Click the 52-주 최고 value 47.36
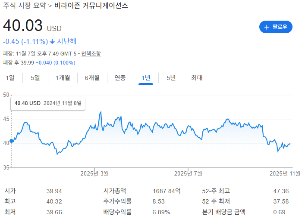Viewport: 305px width, 219px height. (x=281, y=191)
